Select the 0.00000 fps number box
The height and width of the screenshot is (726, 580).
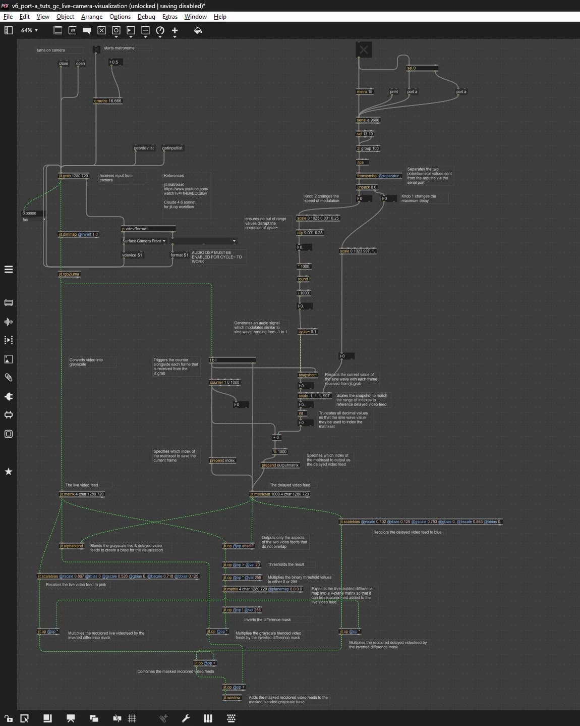coord(33,214)
